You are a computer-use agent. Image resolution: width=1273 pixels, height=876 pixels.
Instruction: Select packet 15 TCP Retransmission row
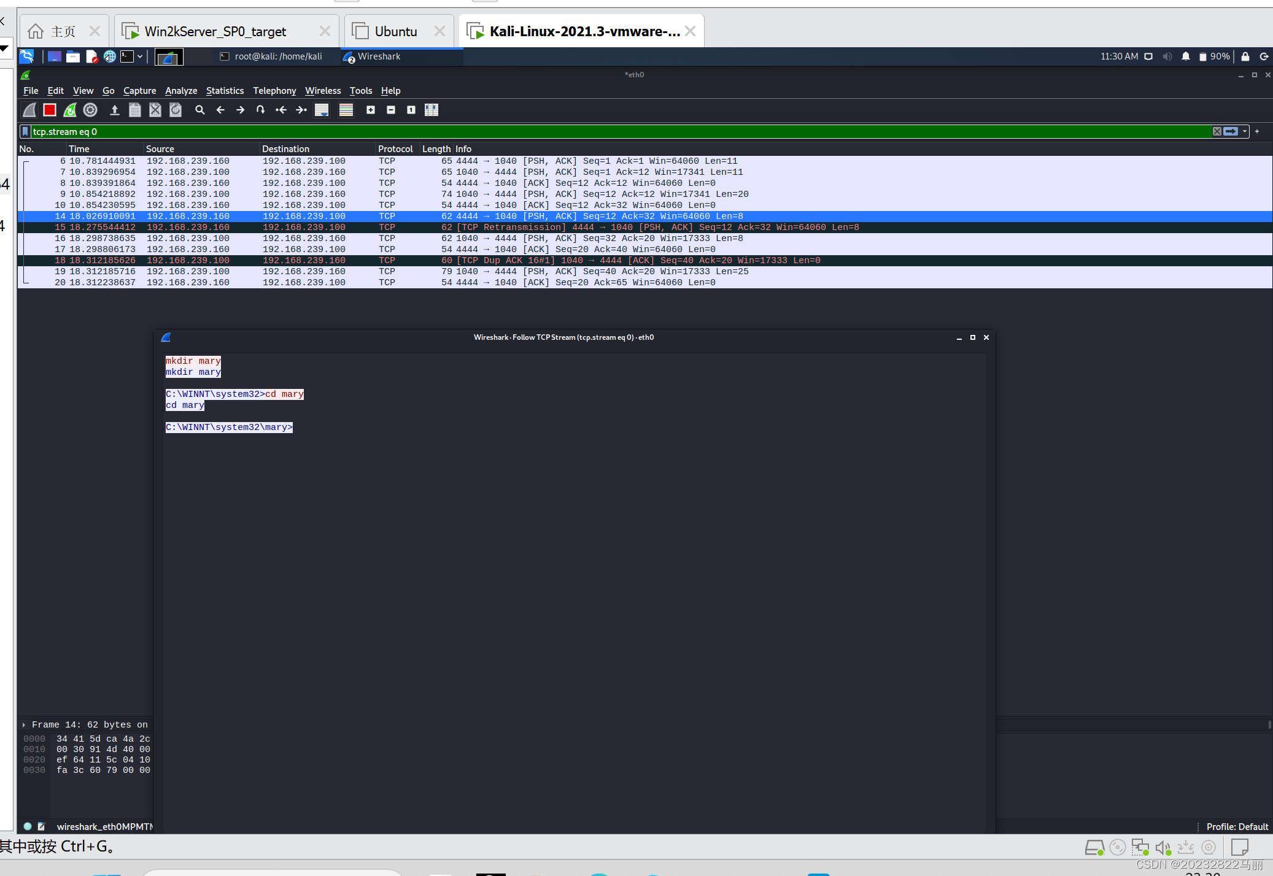pos(644,228)
